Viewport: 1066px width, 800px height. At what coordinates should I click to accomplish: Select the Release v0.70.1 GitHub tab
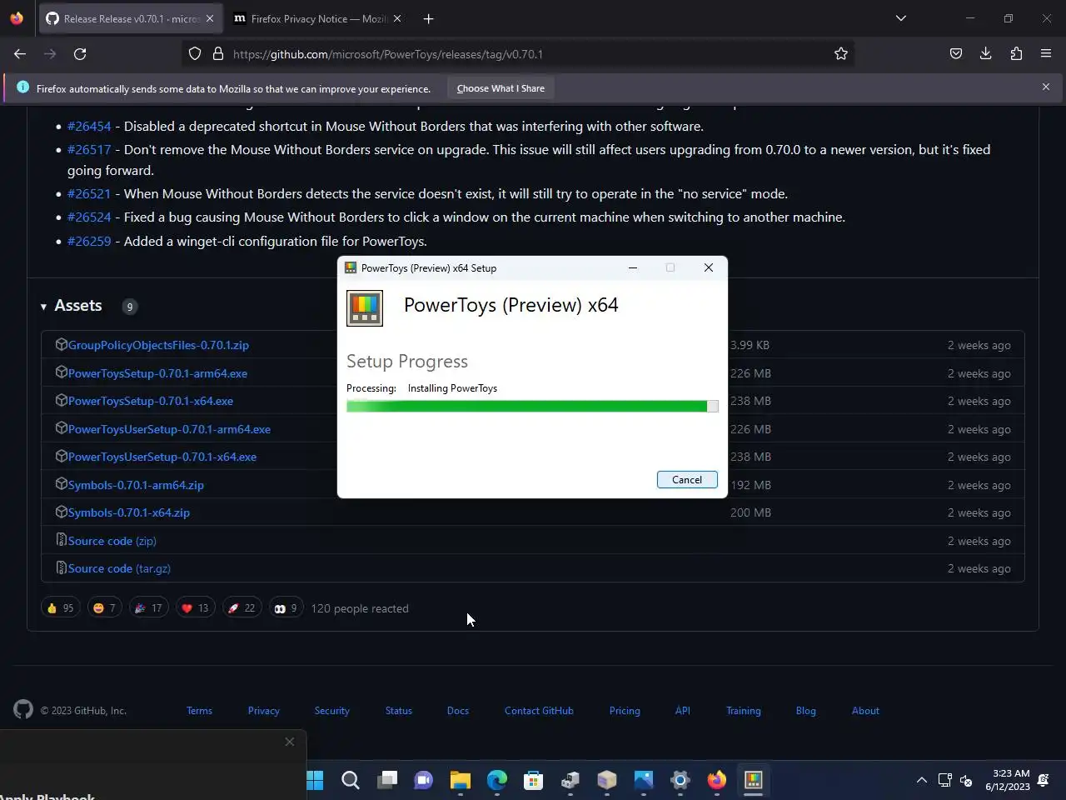pyautogui.click(x=130, y=18)
